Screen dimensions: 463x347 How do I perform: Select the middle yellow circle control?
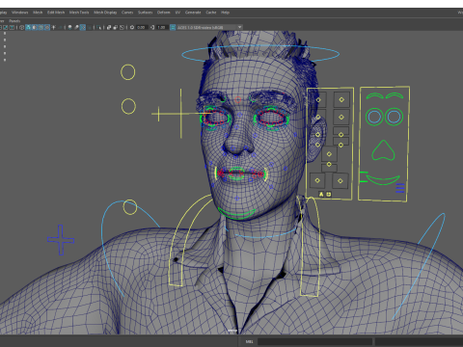128,106
